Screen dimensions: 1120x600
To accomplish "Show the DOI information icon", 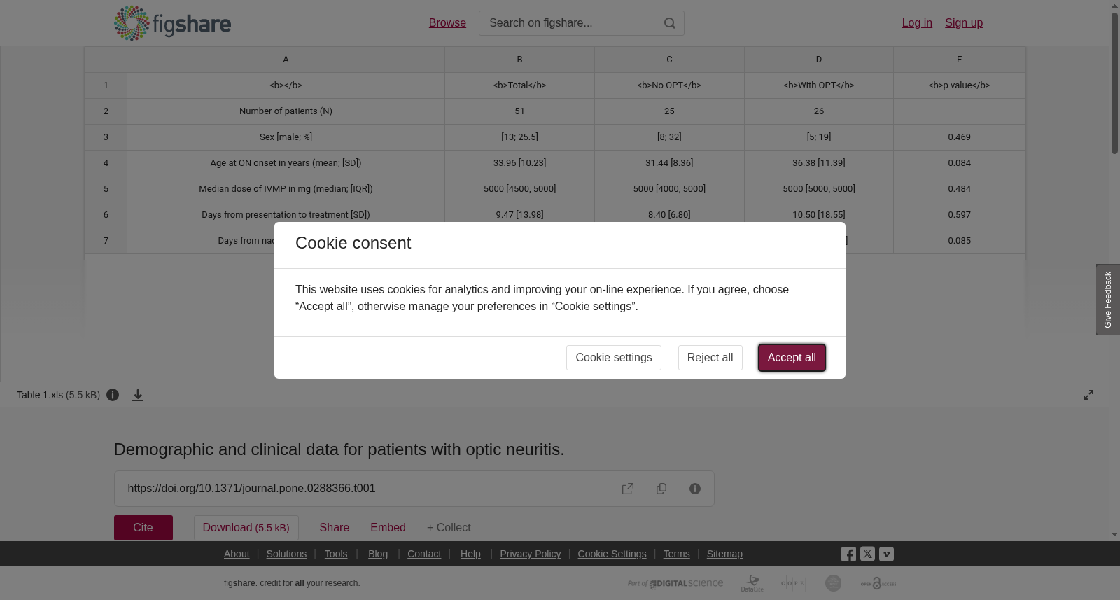I will [695, 489].
